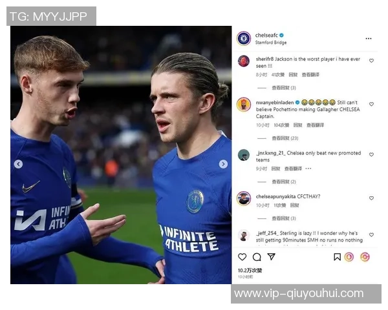388x310 pixels.
Task: Go to previous photo arrow
Action: tap(18, 164)
